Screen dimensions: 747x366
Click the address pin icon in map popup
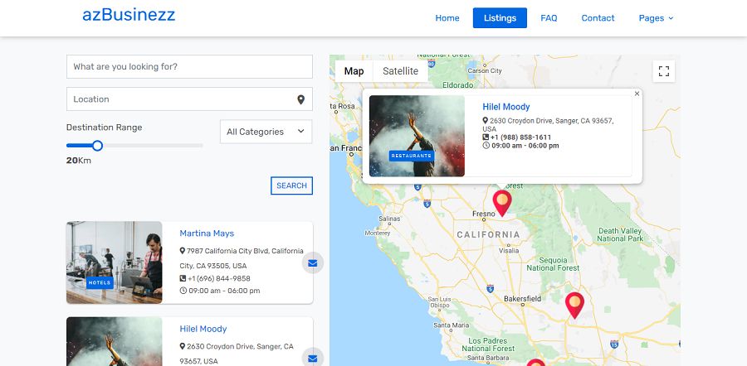coord(485,121)
